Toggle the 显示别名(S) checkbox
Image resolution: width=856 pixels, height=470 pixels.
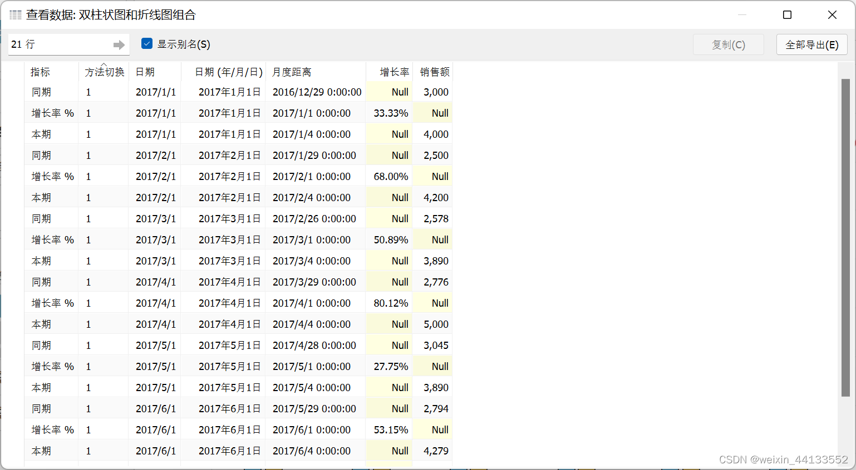tap(147, 44)
